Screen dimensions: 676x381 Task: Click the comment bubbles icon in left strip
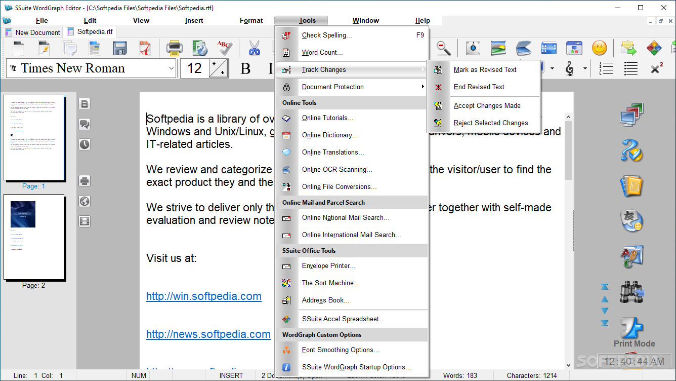85,124
